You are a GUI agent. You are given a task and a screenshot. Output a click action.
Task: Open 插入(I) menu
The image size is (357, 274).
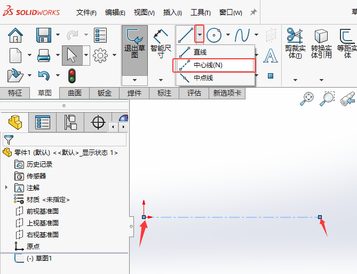[172, 12]
